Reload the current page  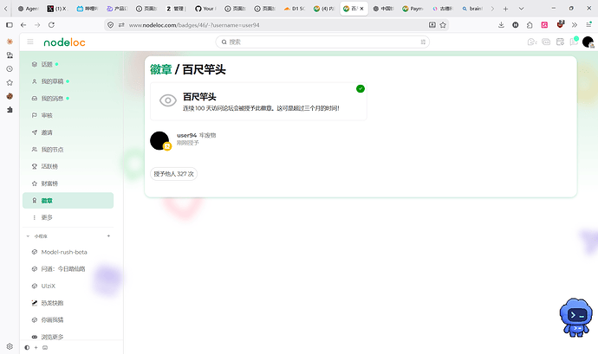(51, 25)
